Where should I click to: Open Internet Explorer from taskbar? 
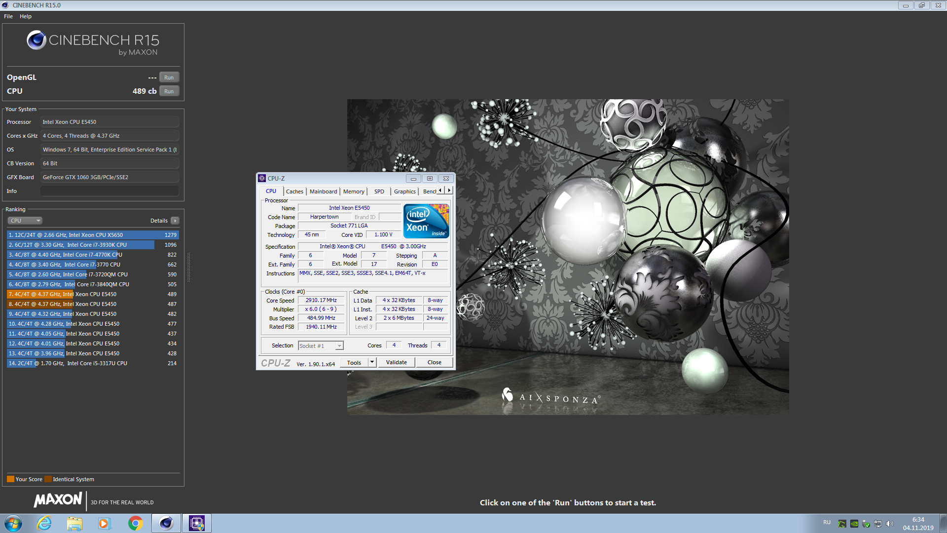[x=44, y=523]
